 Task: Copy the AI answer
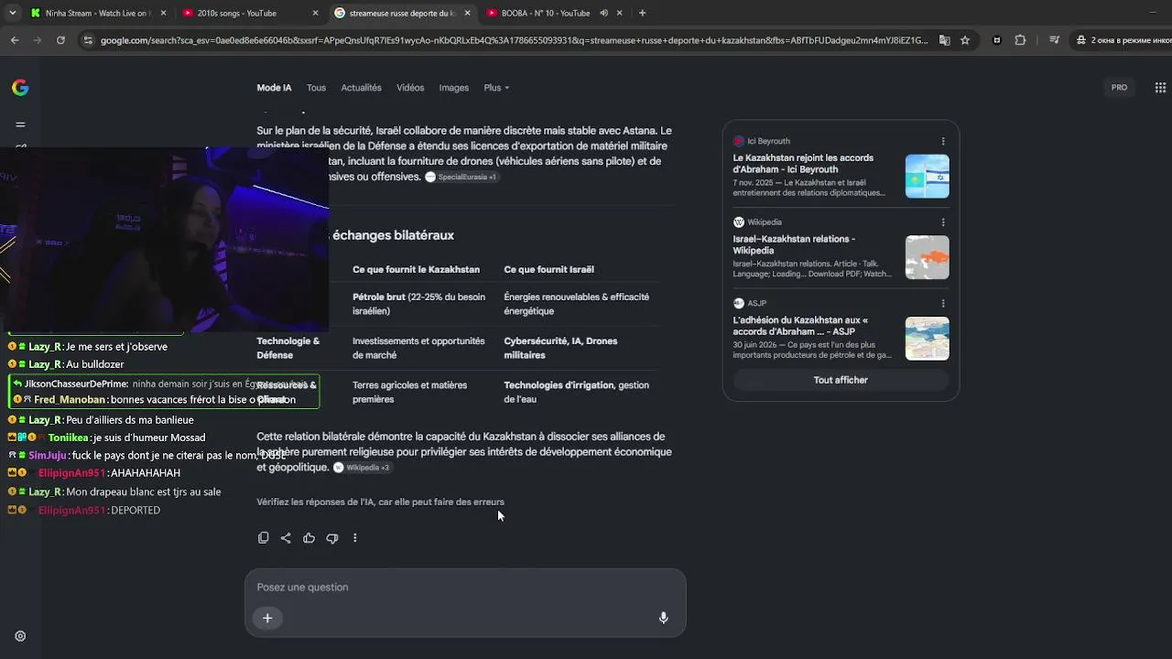[263, 538]
